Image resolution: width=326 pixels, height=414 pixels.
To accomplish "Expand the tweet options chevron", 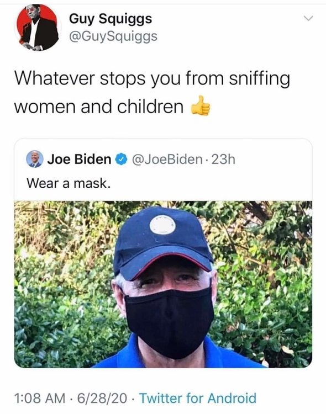I will click(x=308, y=19).
